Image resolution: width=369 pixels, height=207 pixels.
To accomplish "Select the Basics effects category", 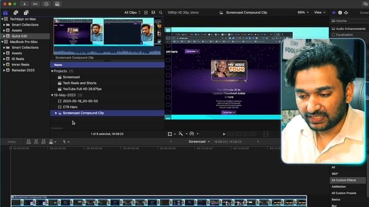I will pos(336,200).
